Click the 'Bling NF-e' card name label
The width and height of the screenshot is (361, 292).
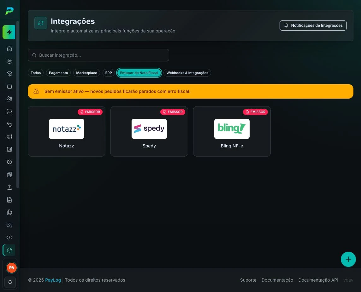pyautogui.click(x=232, y=146)
